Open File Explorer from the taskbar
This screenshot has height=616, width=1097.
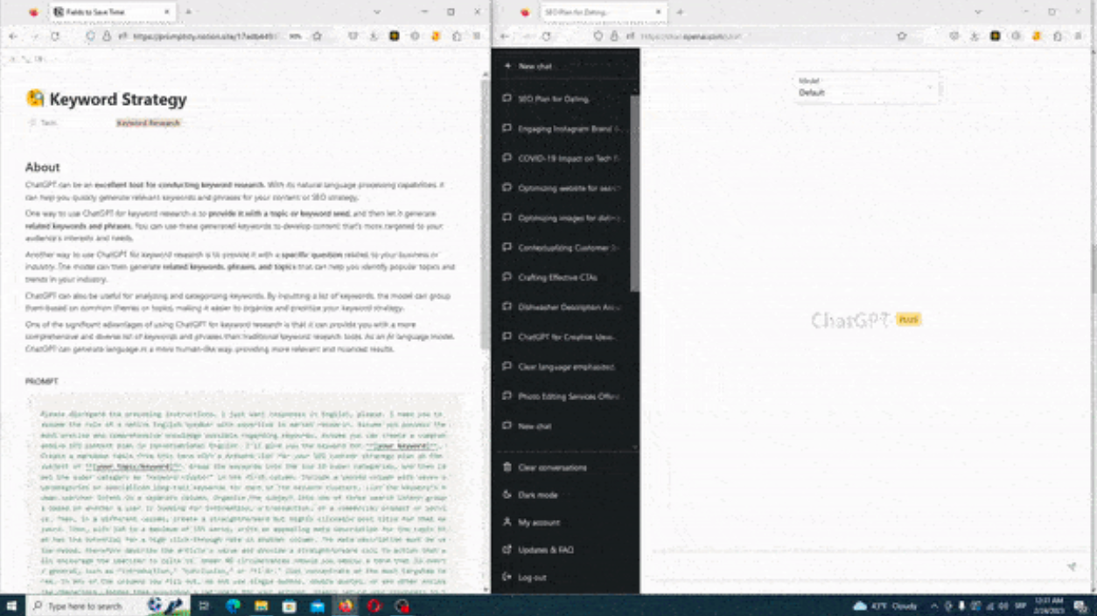pyautogui.click(x=262, y=606)
